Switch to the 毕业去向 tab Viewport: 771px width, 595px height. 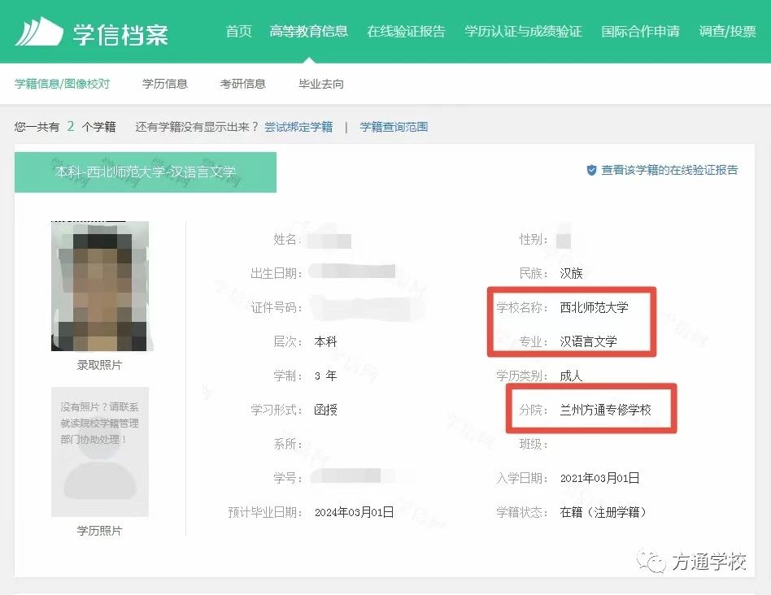click(320, 84)
